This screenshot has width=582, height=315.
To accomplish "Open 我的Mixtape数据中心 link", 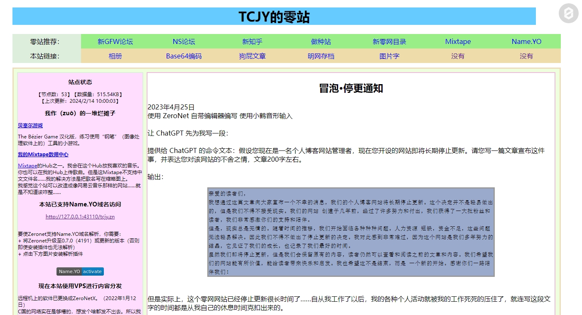I will 43,155.
